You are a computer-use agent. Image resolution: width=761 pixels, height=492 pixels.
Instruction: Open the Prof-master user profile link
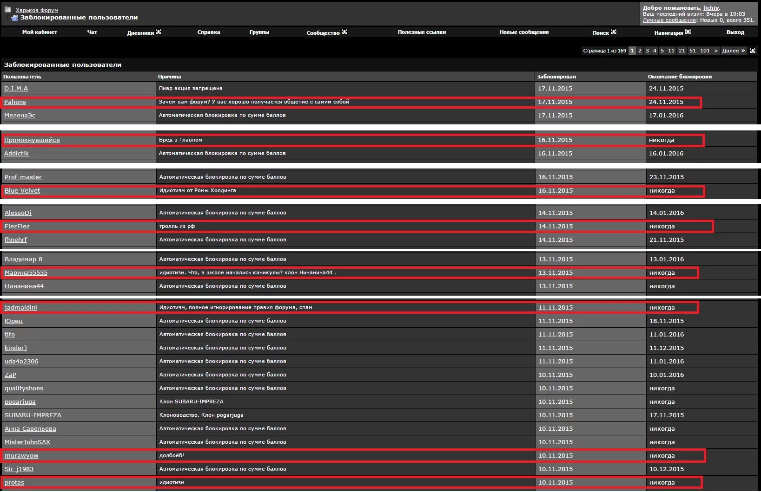pyautogui.click(x=23, y=177)
